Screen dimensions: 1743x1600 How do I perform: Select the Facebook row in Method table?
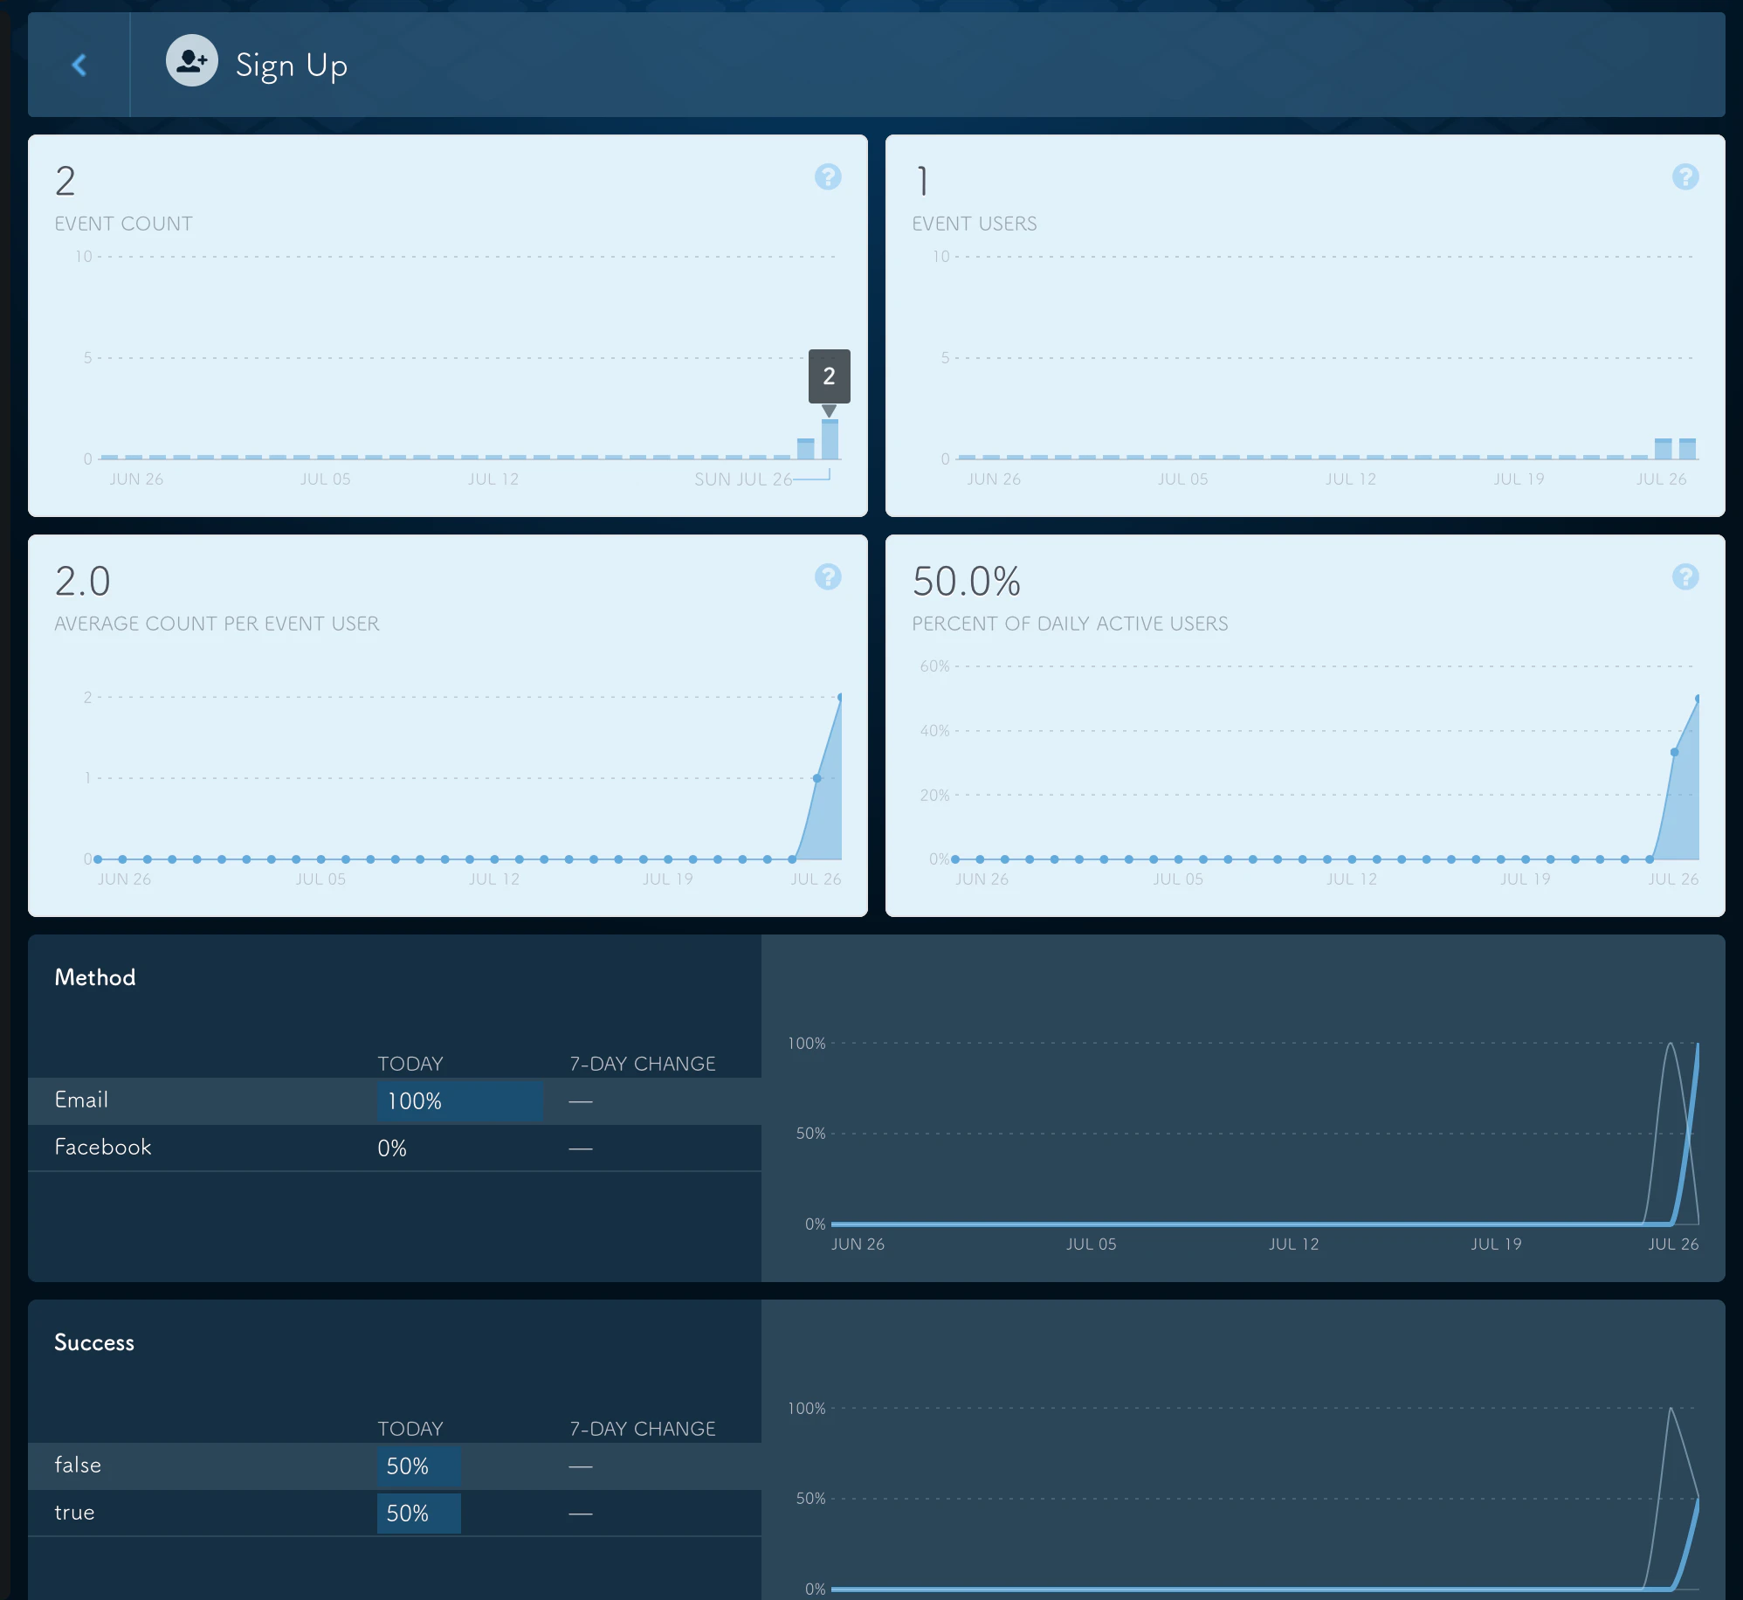point(395,1148)
